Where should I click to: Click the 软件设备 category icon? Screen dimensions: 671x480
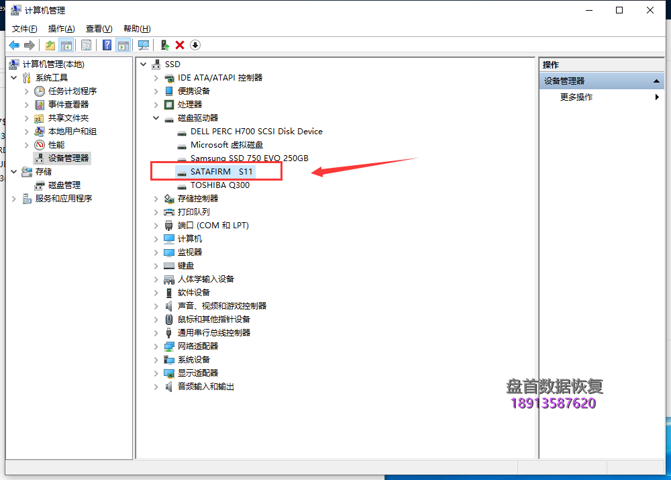pos(169,293)
